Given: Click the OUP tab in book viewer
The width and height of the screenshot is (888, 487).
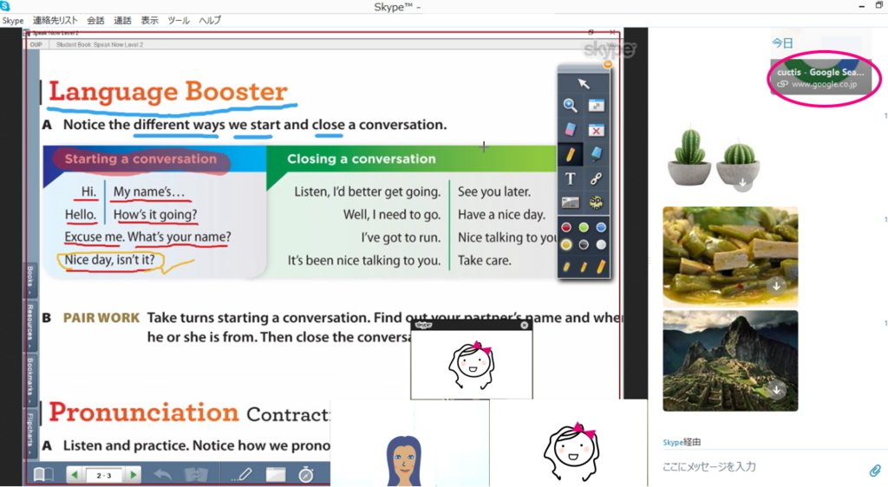Looking at the screenshot, I should (36, 45).
